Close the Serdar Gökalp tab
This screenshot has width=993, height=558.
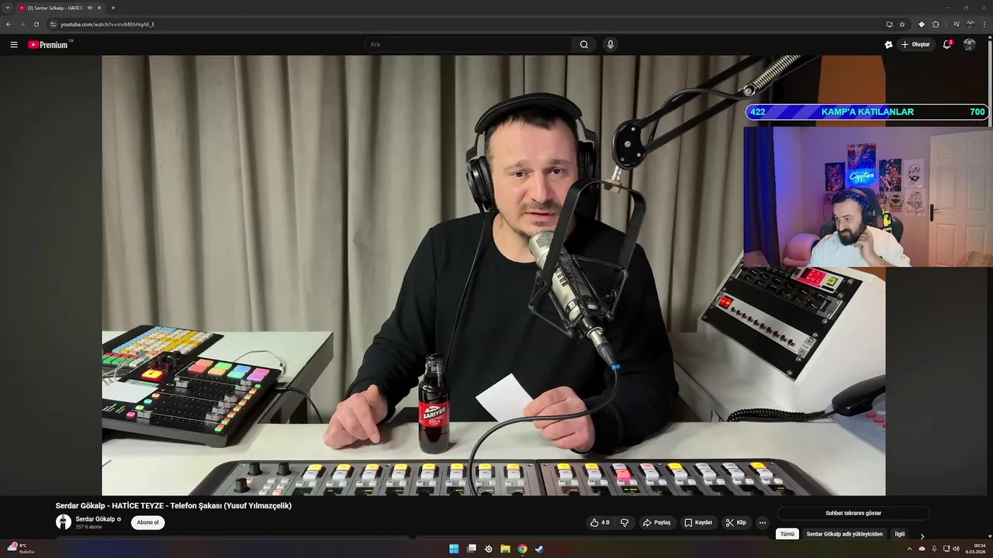tap(99, 8)
